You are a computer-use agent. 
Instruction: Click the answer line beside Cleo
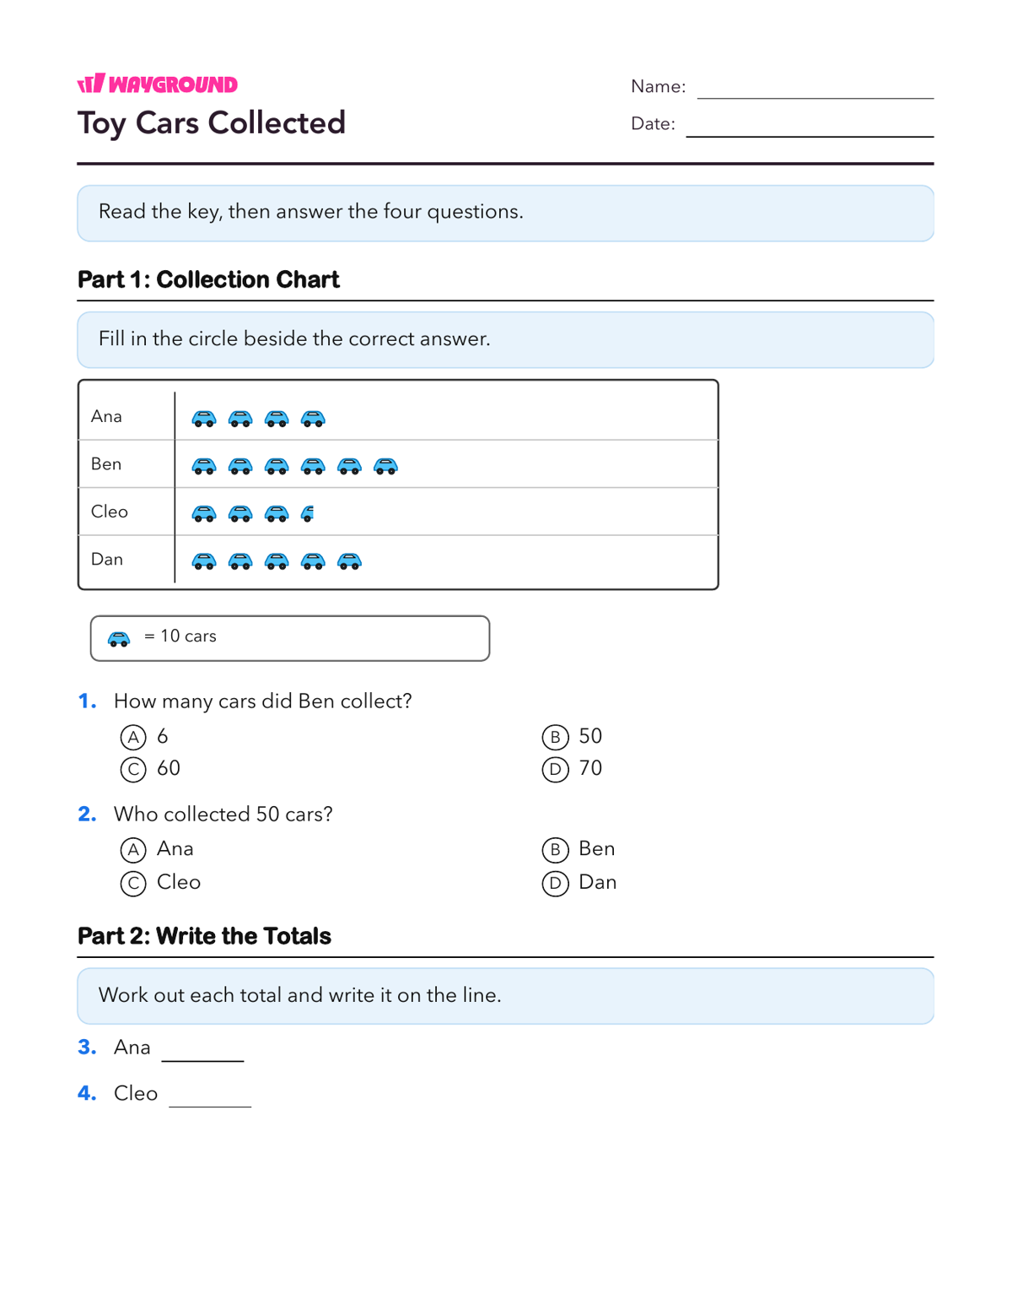click(x=210, y=1106)
